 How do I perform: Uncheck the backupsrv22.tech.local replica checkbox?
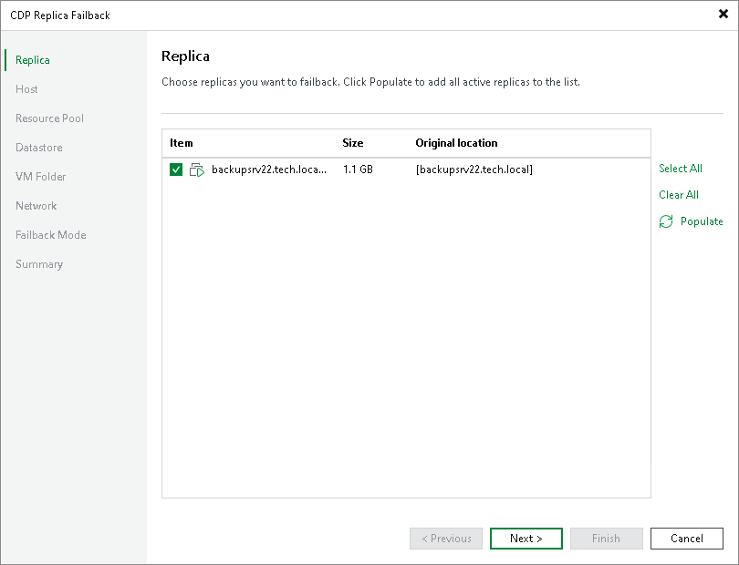[176, 169]
